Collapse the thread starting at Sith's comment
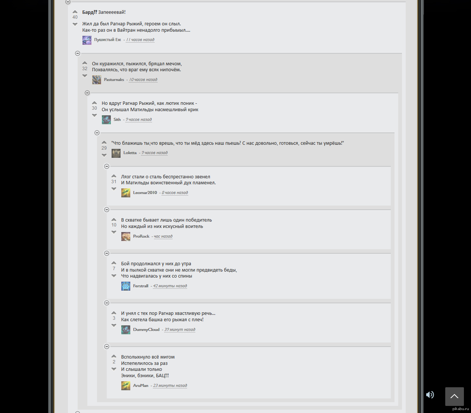This screenshot has width=471, height=413. pyautogui.click(x=87, y=93)
